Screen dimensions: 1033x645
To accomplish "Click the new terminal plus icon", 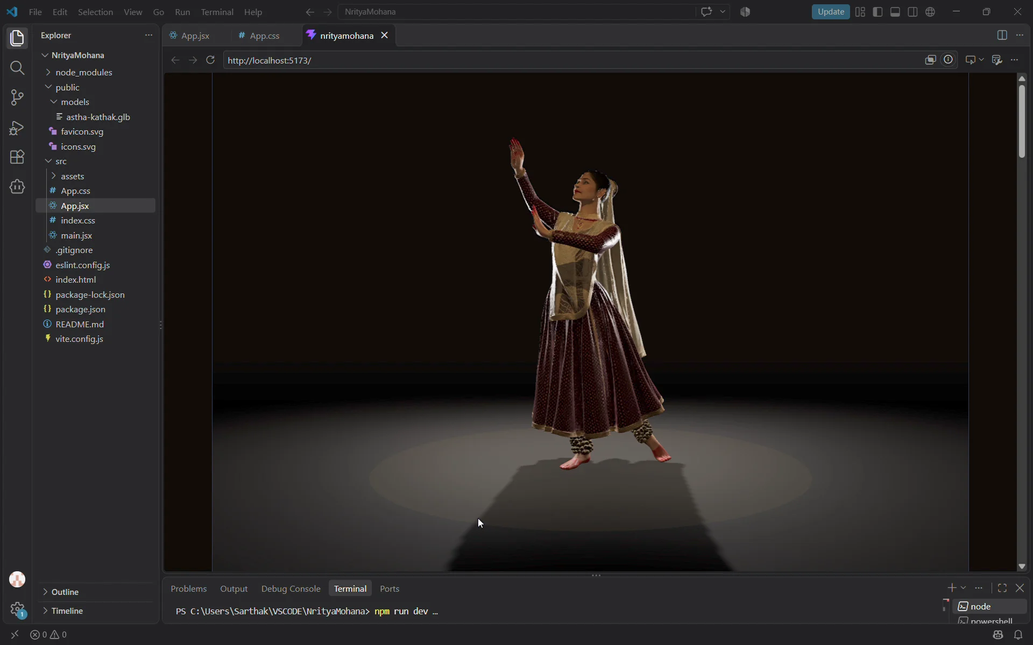I will (x=952, y=588).
